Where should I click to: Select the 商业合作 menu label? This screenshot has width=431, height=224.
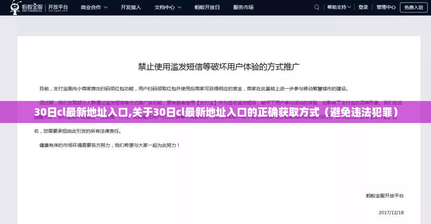91,7
